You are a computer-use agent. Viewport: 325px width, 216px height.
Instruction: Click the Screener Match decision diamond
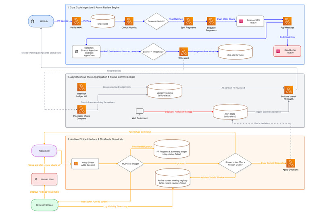[156, 21]
